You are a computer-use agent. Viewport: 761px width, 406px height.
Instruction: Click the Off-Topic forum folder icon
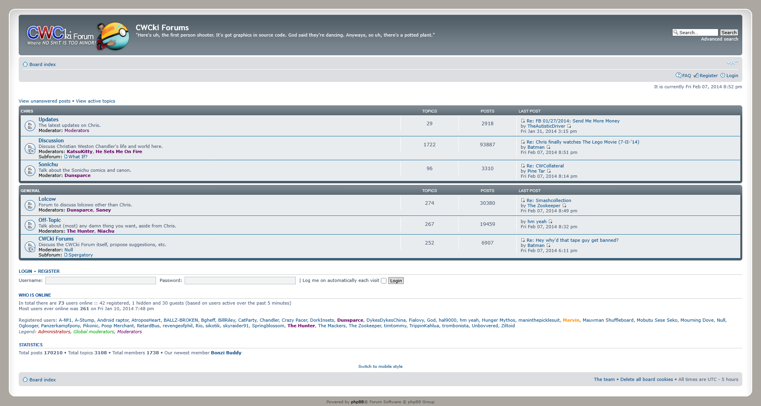(30, 225)
